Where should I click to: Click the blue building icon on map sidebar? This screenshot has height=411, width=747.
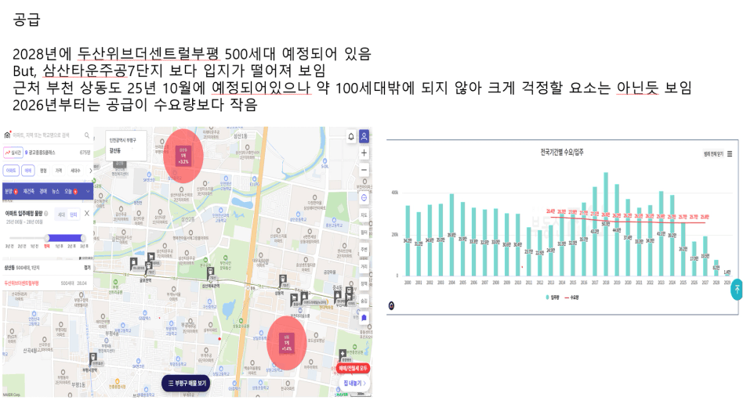pos(364,318)
